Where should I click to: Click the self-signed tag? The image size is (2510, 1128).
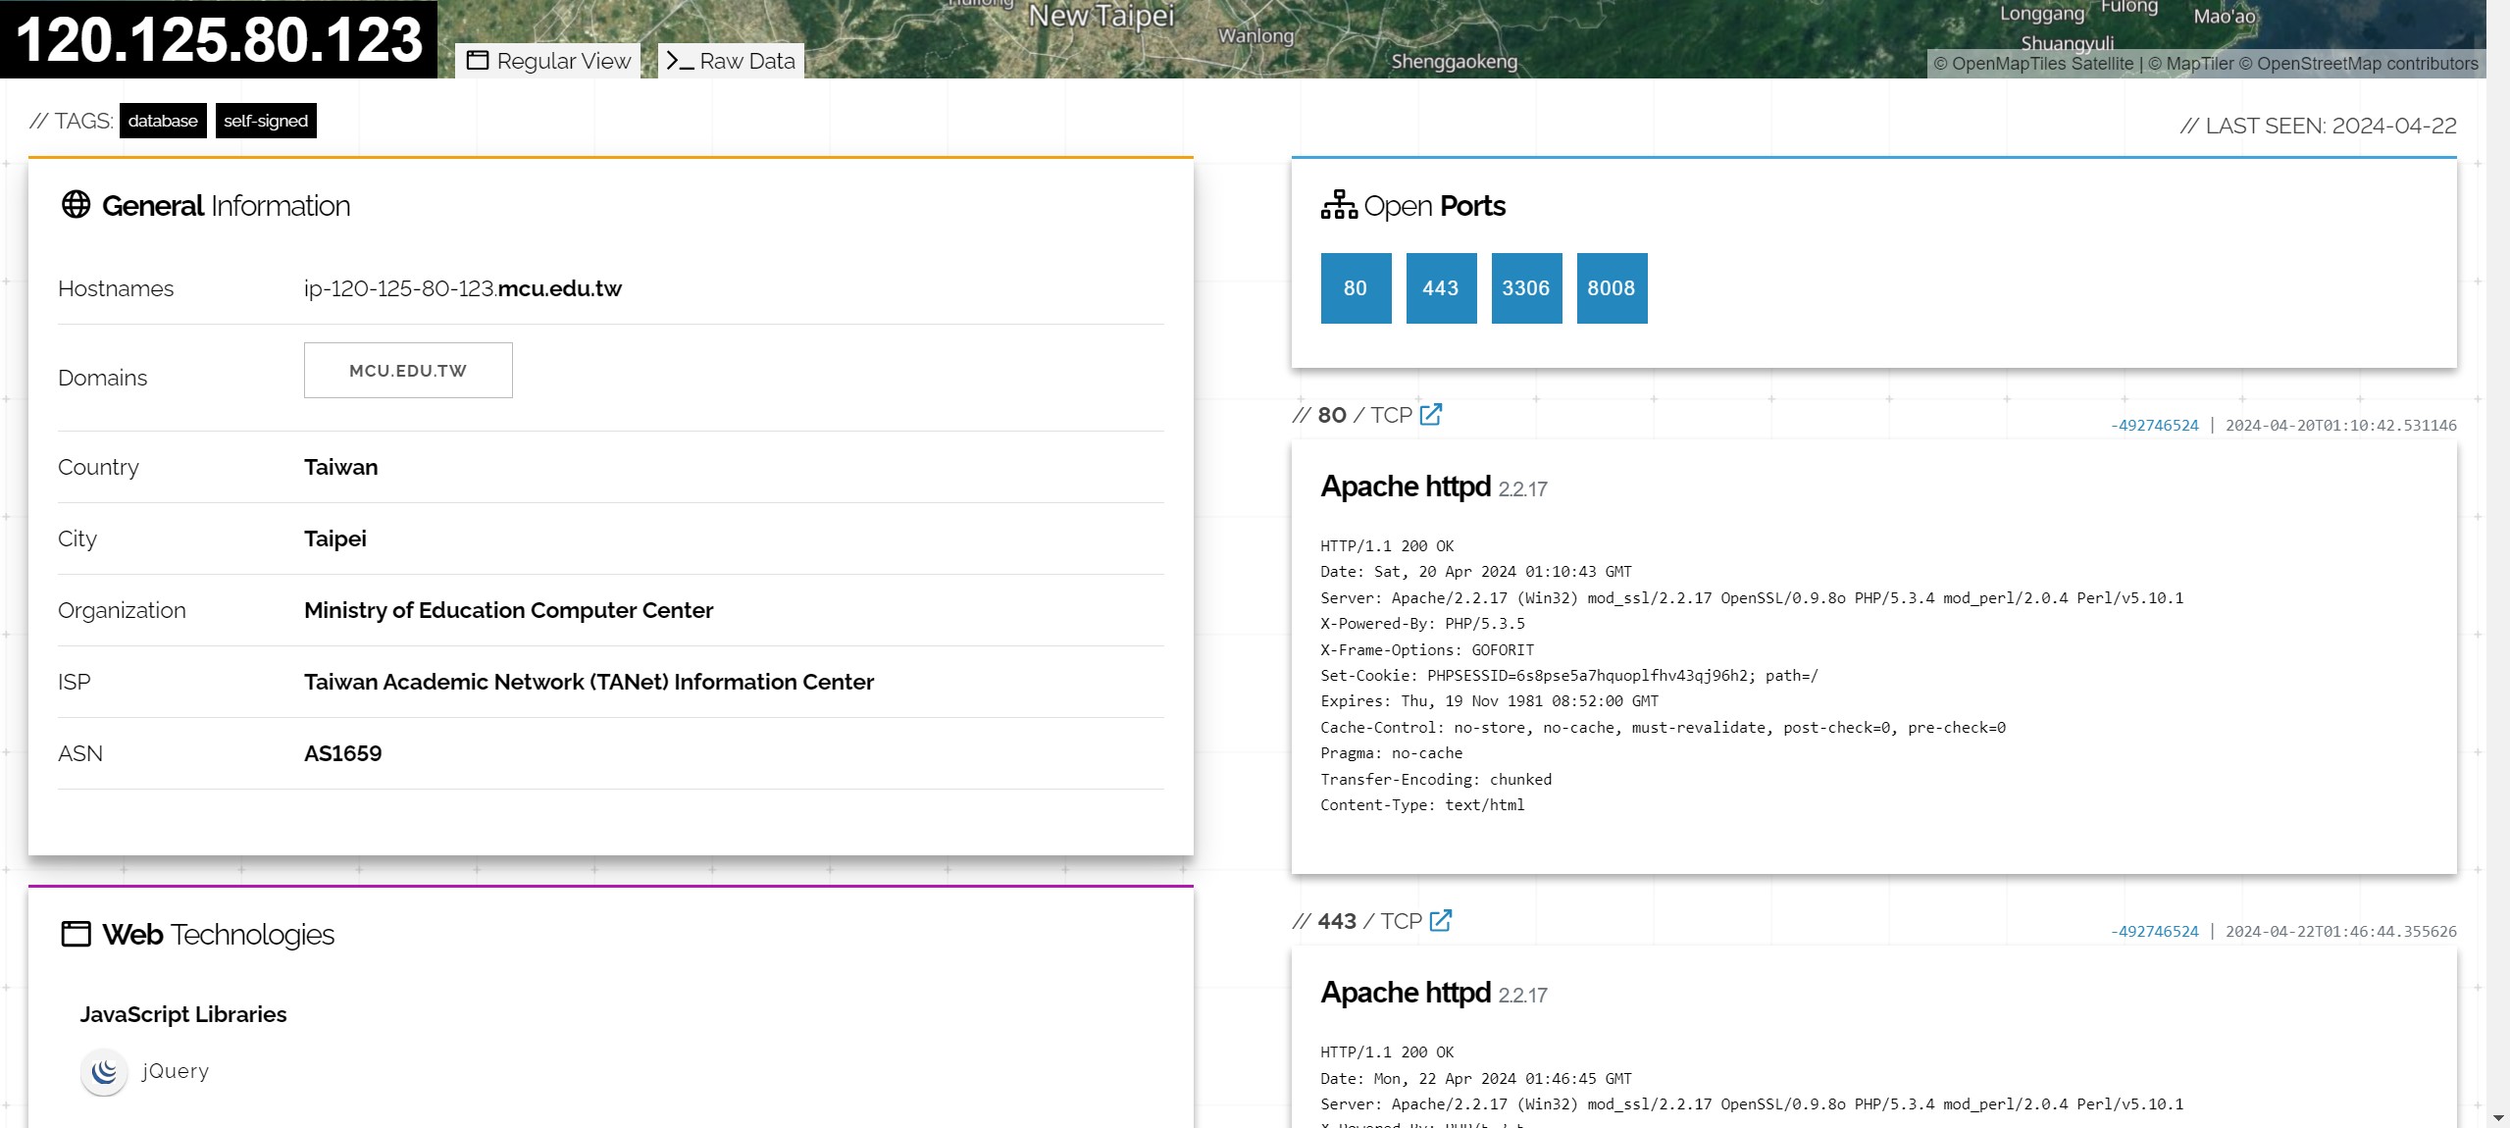(266, 121)
